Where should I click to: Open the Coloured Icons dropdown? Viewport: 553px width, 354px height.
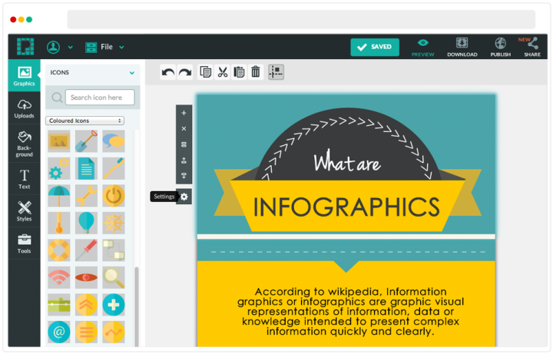pos(84,121)
